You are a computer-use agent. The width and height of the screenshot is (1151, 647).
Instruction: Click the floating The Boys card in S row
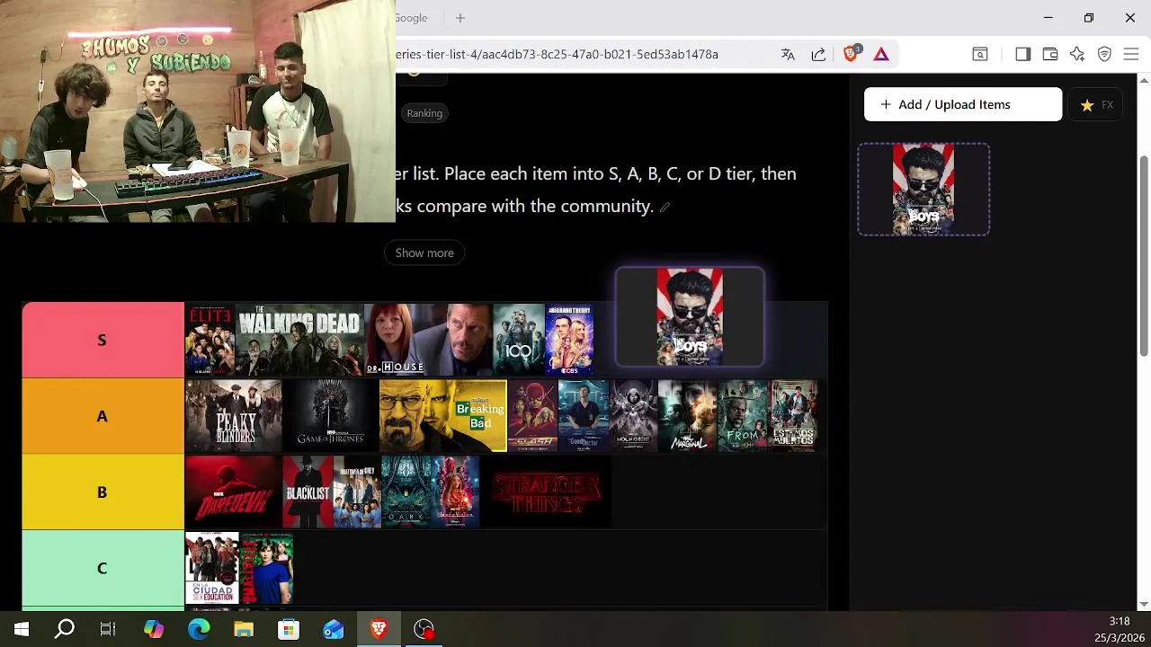[x=690, y=317]
